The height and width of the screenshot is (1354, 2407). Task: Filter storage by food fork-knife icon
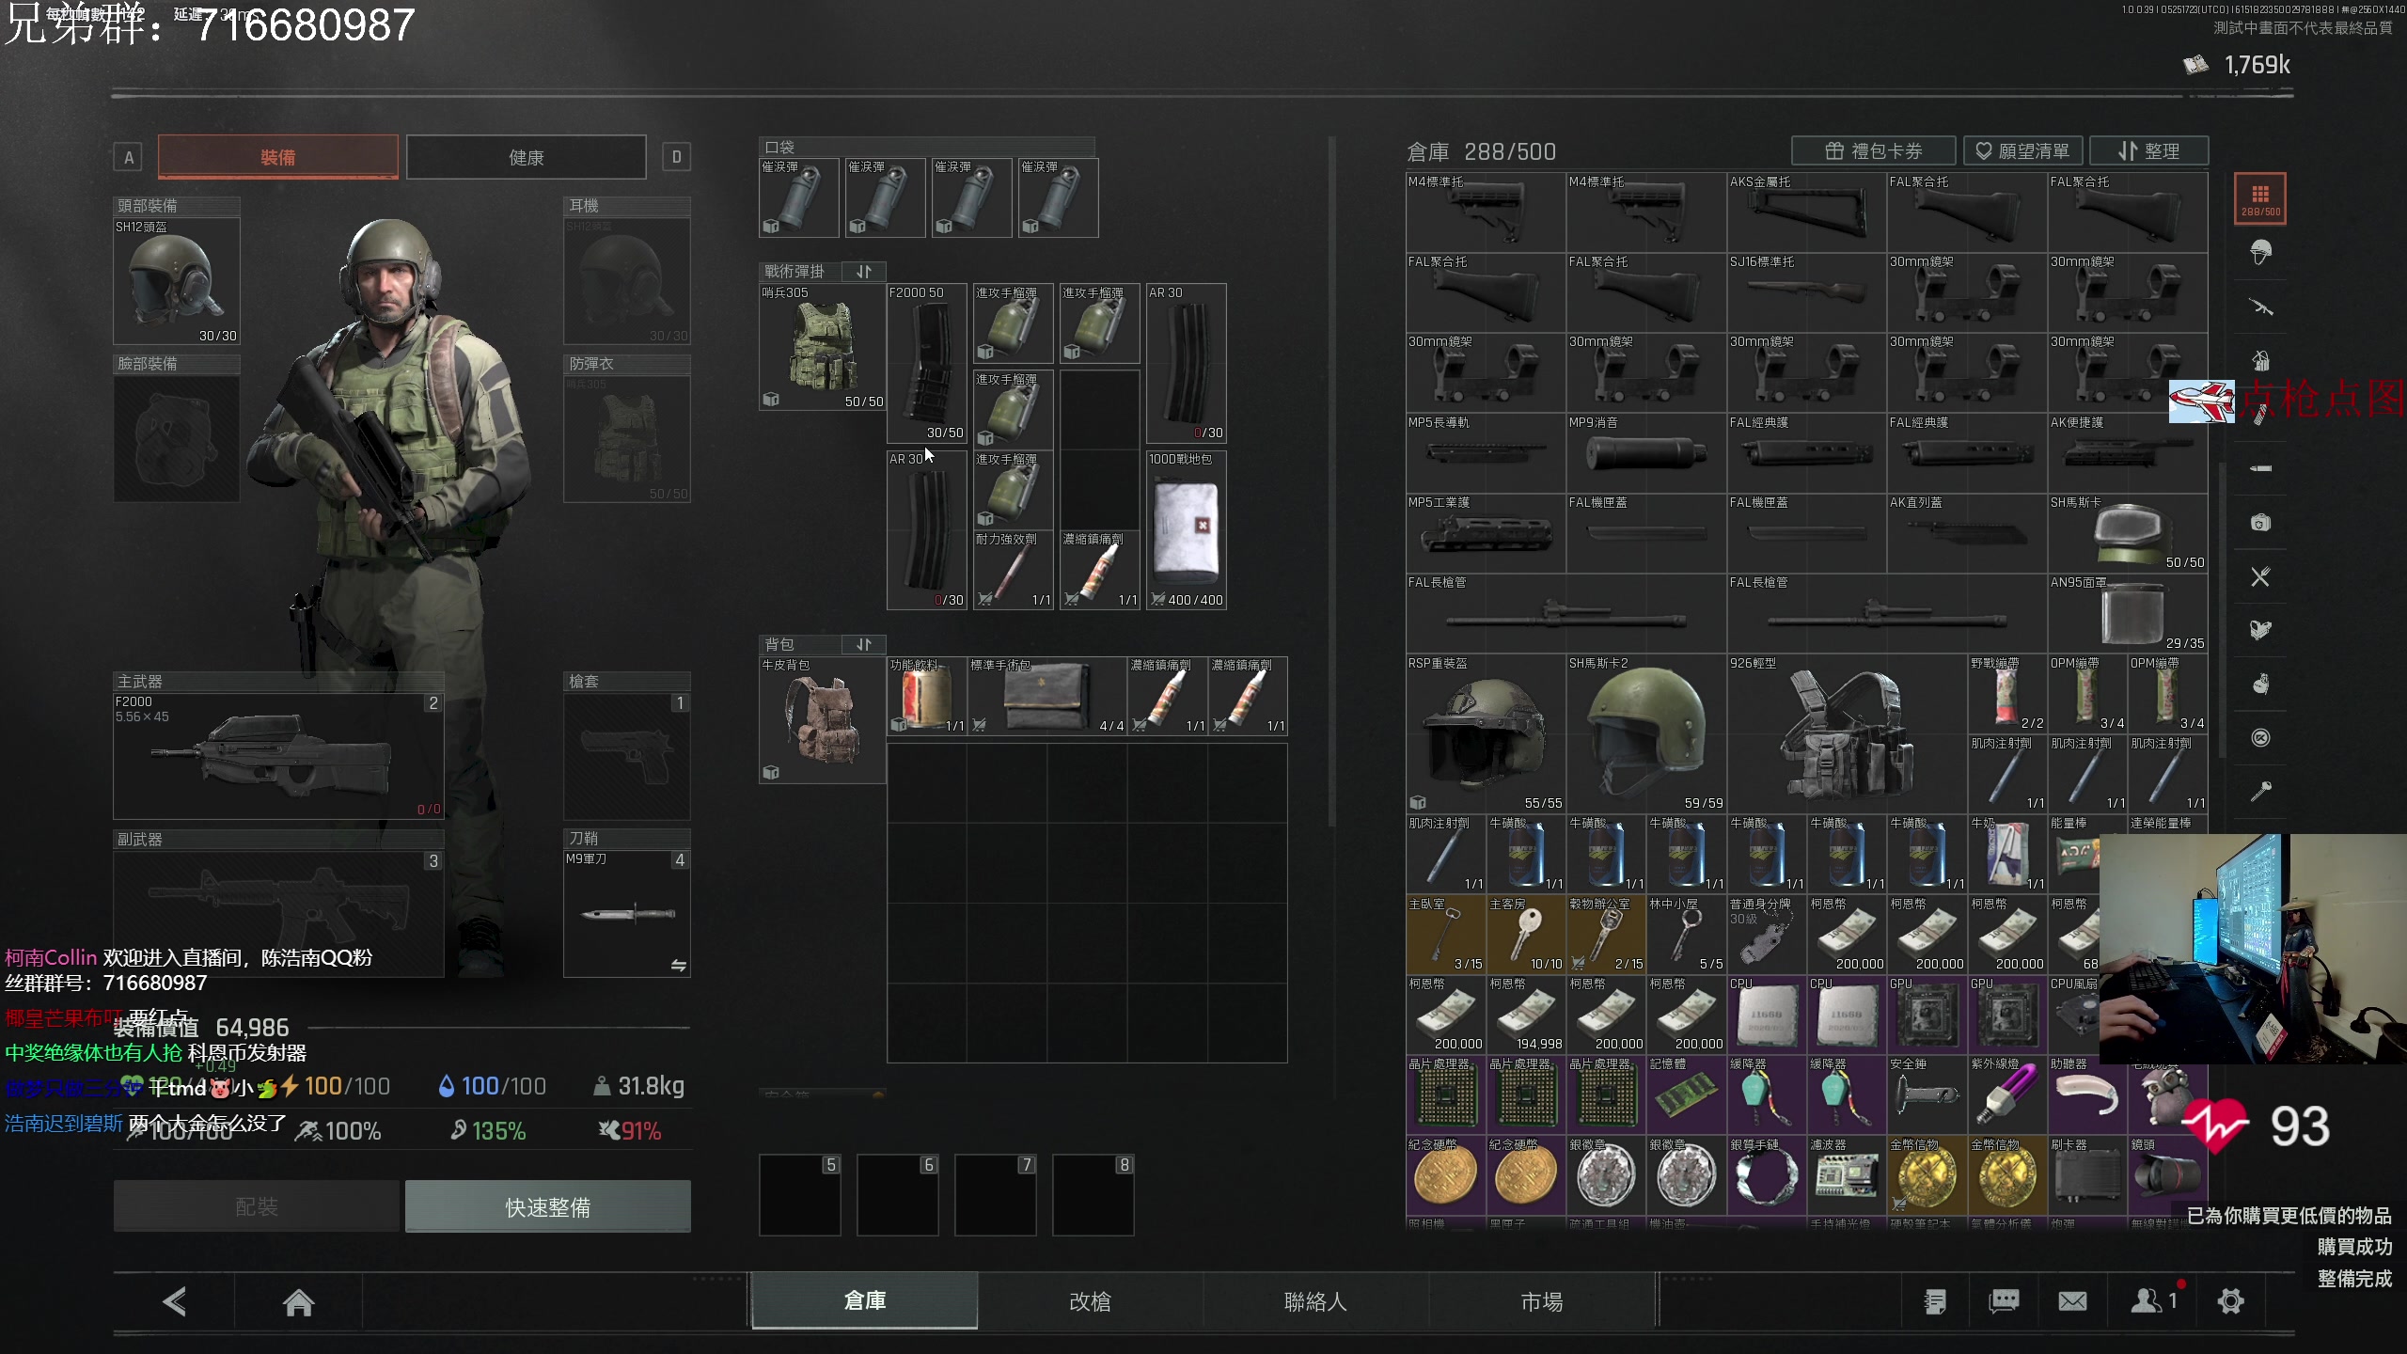click(x=2260, y=576)
